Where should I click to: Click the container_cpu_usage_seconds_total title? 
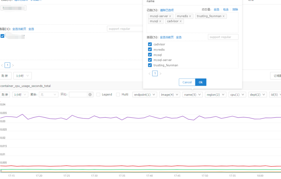[25, 86]
